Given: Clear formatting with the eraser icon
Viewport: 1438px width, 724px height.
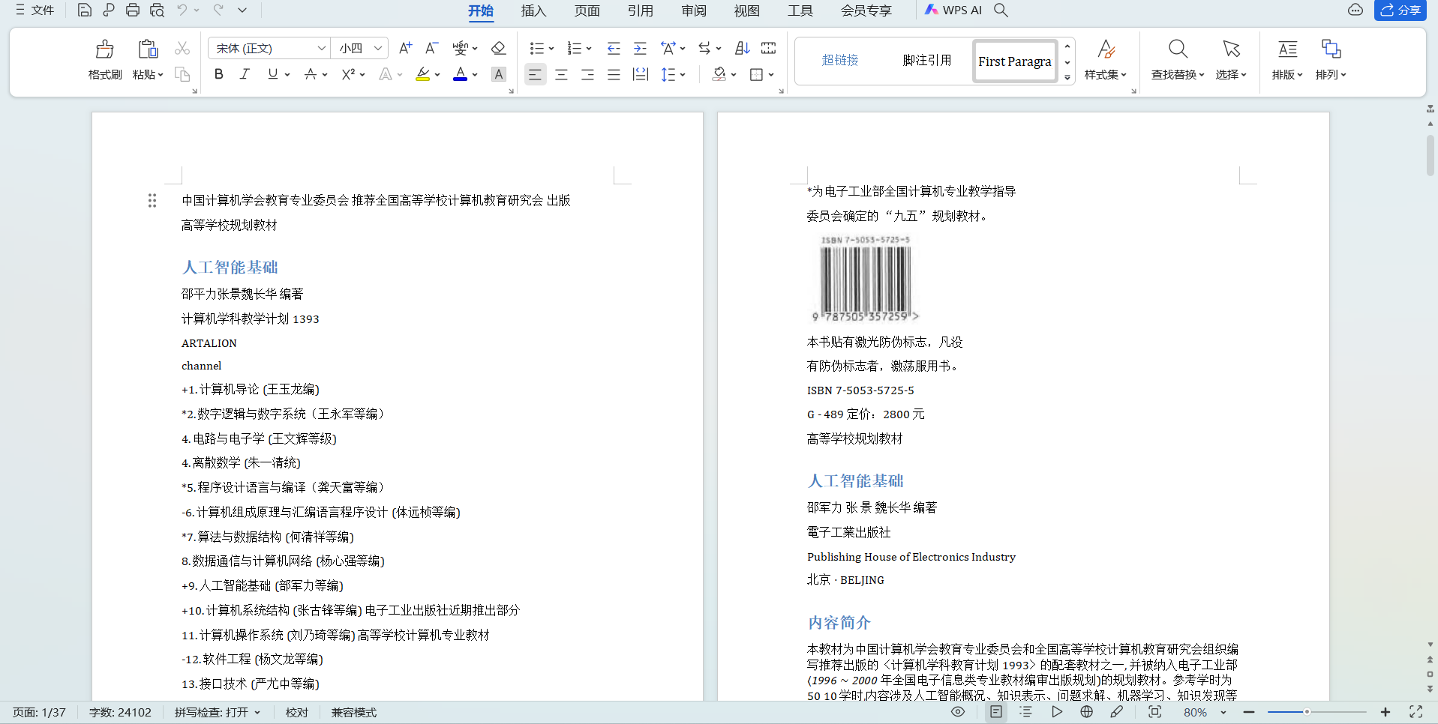Looking at the screenshot, I should click(498, 49).
